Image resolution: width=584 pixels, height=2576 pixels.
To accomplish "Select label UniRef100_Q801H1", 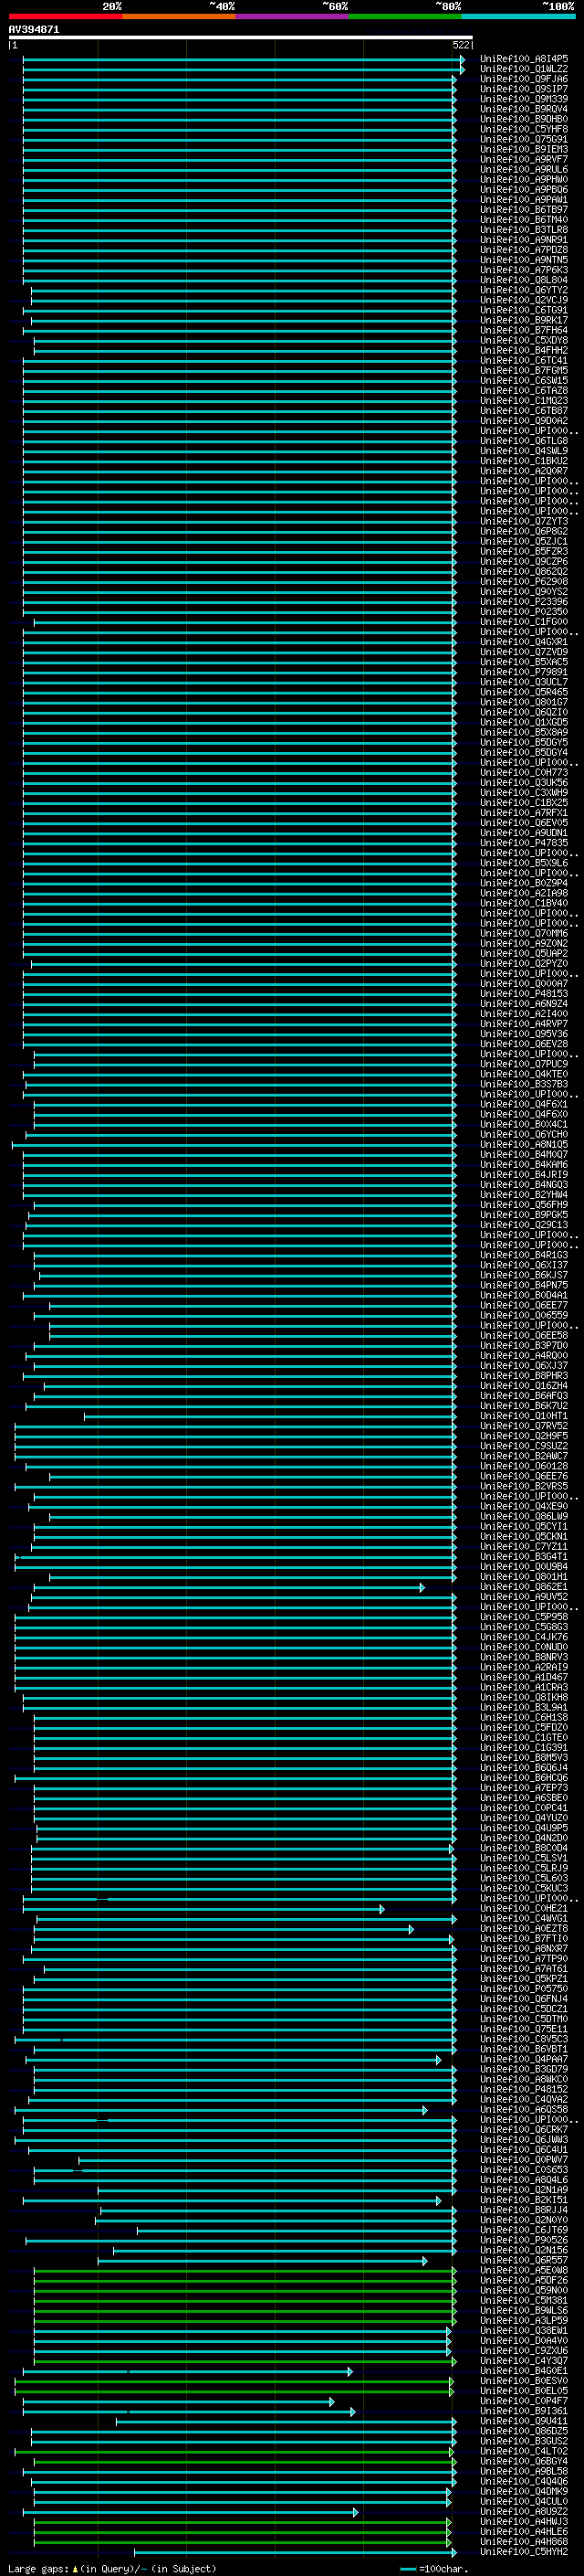I will coord(524,1577).
